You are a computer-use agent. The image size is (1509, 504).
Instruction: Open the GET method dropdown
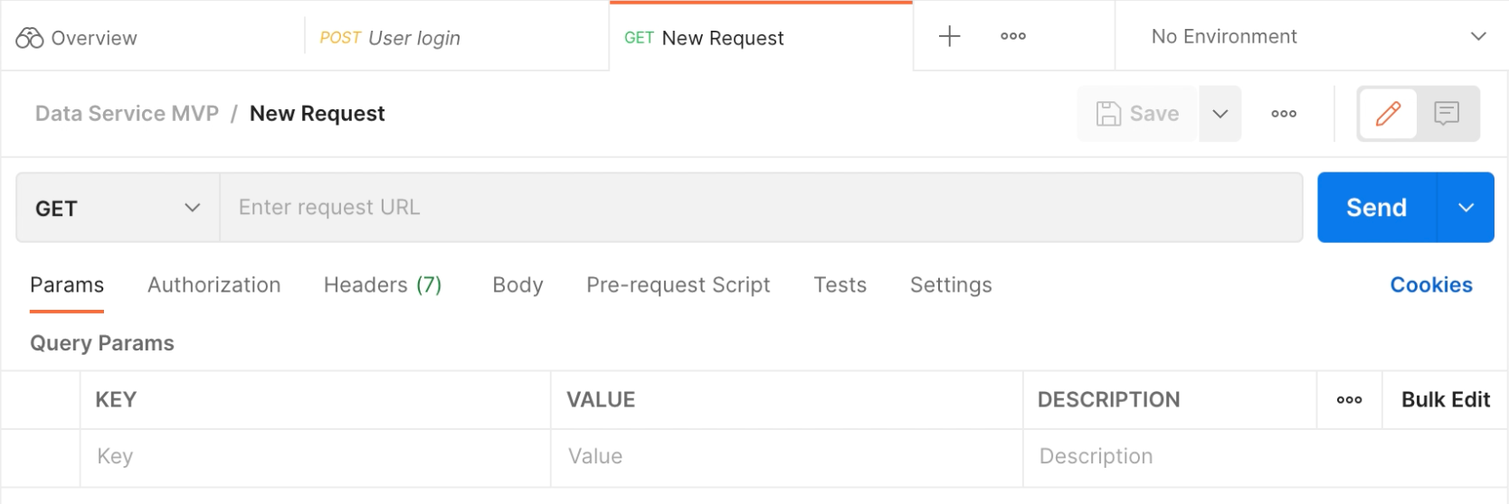tap(118, 208)
